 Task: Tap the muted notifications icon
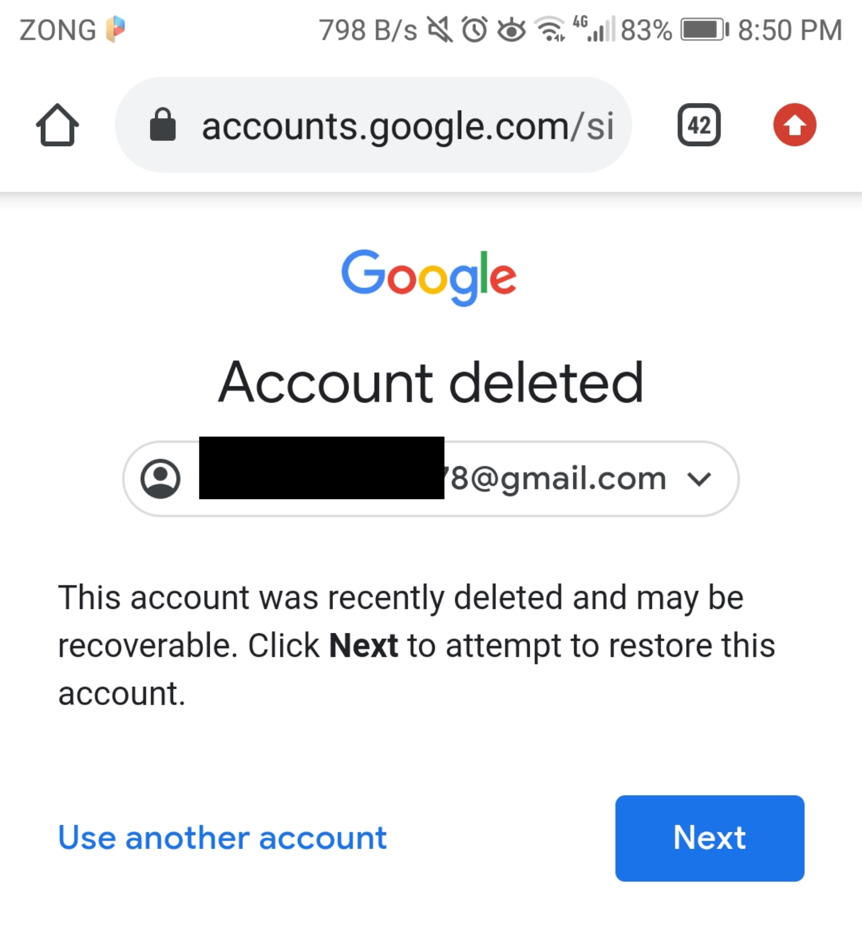(x=441, y=30)
